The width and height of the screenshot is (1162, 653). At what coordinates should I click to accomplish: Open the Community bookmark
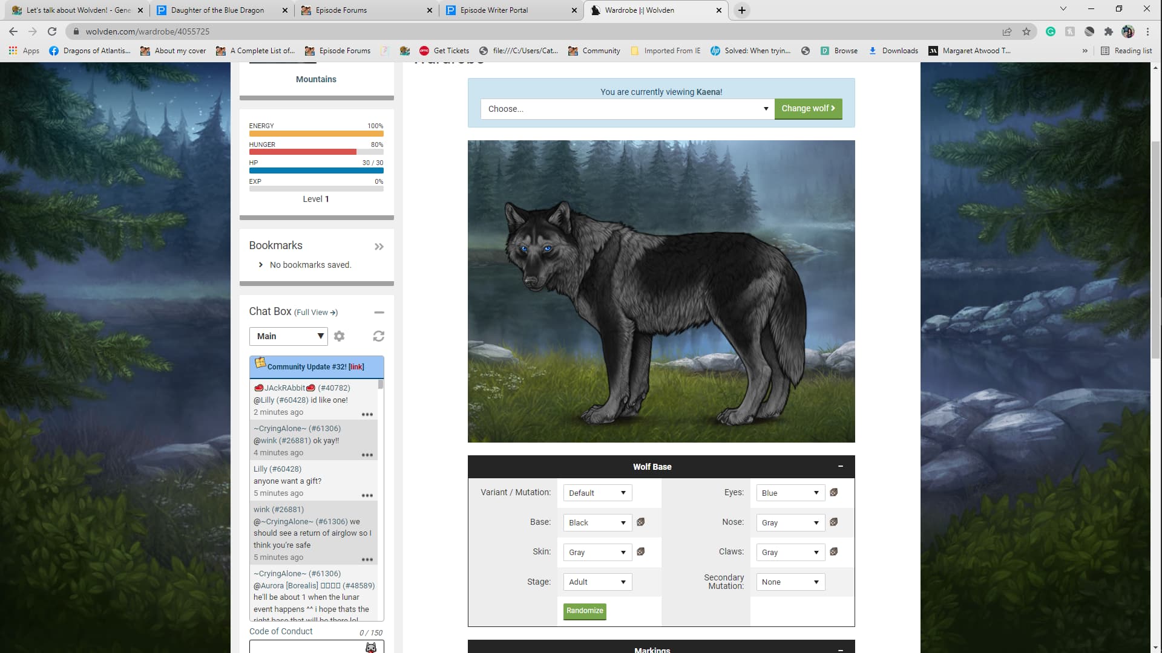[x=594, y=51]
